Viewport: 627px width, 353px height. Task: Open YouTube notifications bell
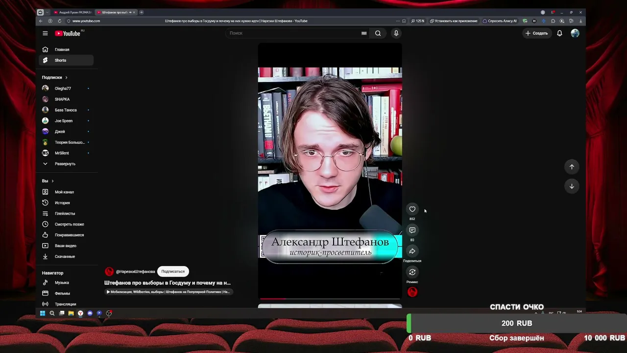coord(559,33)
